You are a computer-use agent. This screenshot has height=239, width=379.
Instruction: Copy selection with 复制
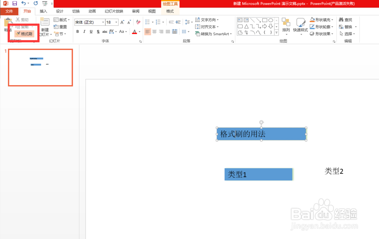click(x=22, y=27)
